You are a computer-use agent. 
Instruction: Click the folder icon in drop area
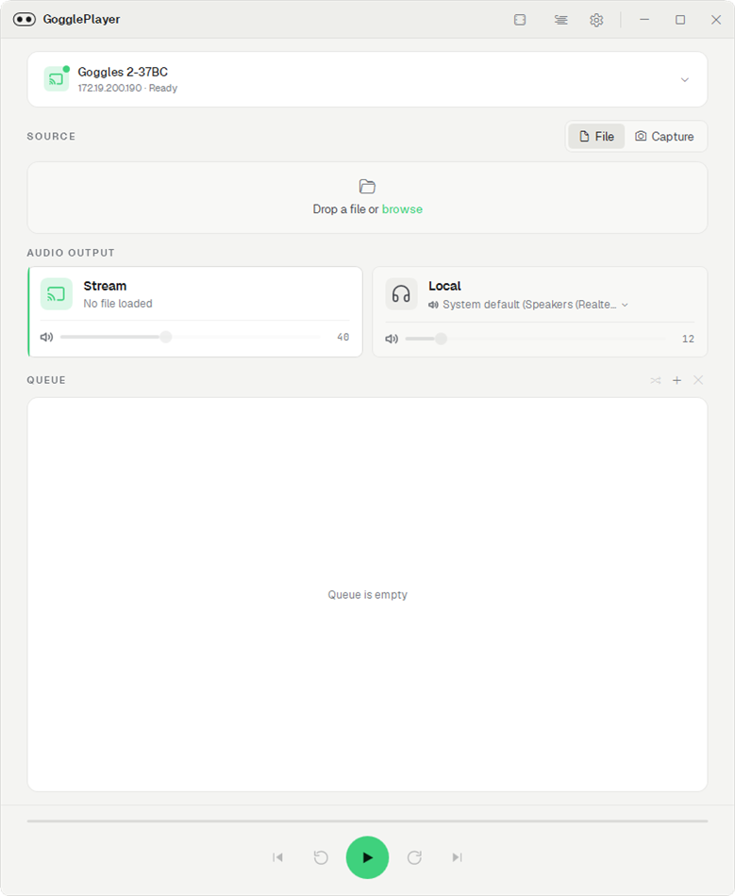click(367, 187)
